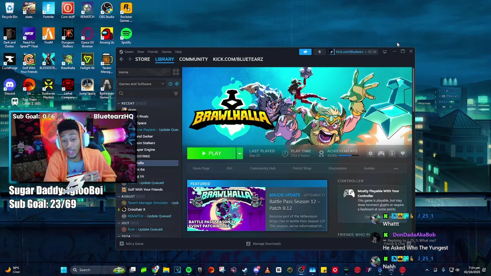Open Steam notifications bell
Screen dimensions: 491x276
[x=319, y=52]
